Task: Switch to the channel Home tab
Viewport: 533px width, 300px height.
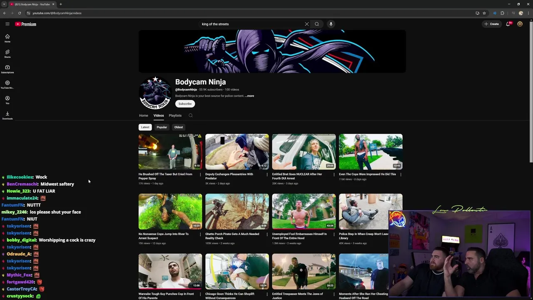Action: [x=144, y=115]
